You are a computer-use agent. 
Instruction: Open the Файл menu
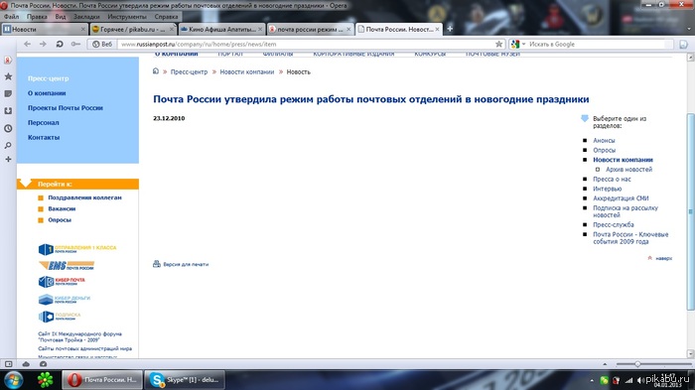[12, 17]
